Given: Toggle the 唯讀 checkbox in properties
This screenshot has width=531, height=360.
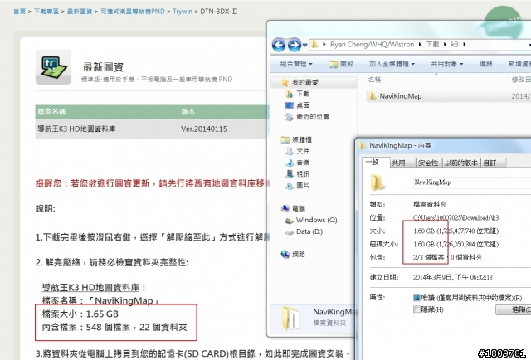Looking at the screenshot, I should coord(417,298).
